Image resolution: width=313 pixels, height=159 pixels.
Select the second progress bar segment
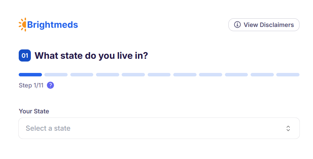click(x=56, y=75)
